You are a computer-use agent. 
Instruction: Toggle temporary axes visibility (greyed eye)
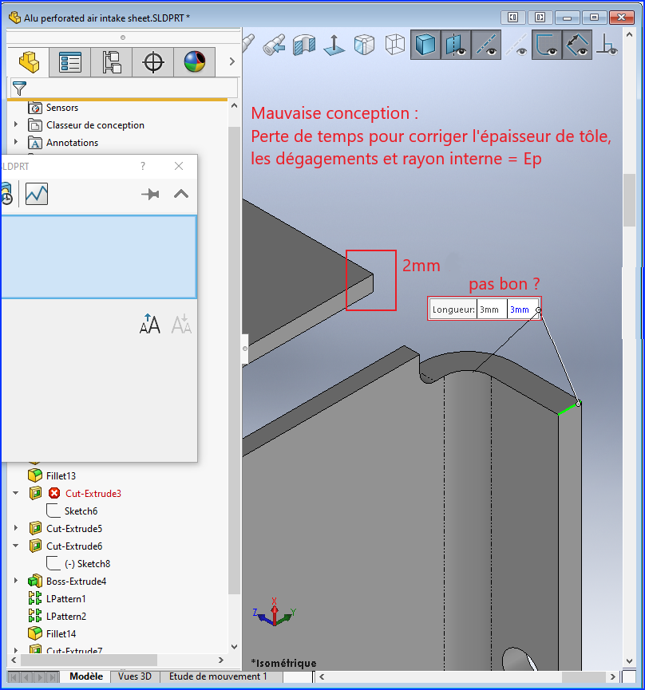click(x=516, y=45)
